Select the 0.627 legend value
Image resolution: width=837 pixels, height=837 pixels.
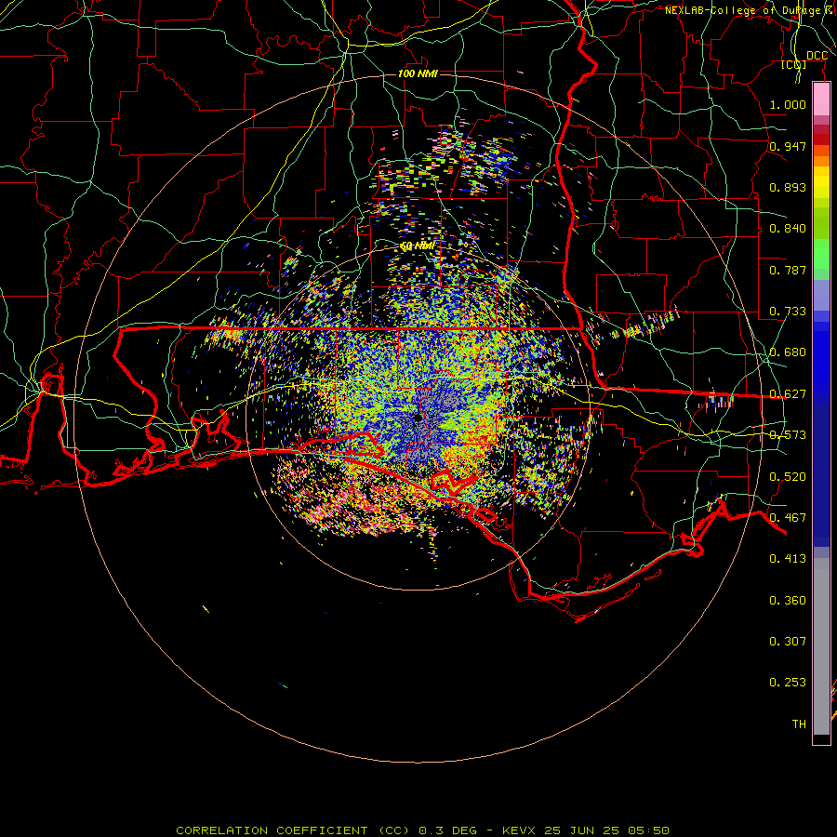[788, 394]
